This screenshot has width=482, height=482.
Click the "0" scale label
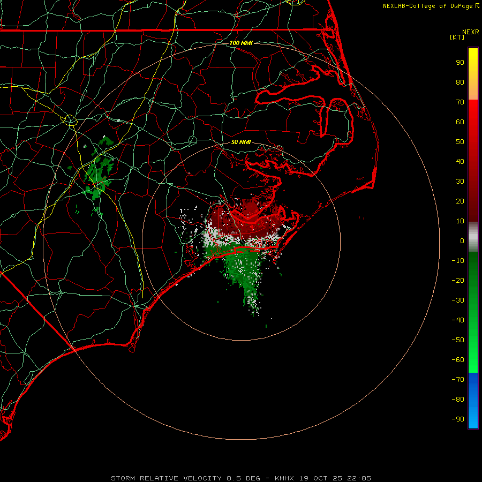tap(462, 241)
